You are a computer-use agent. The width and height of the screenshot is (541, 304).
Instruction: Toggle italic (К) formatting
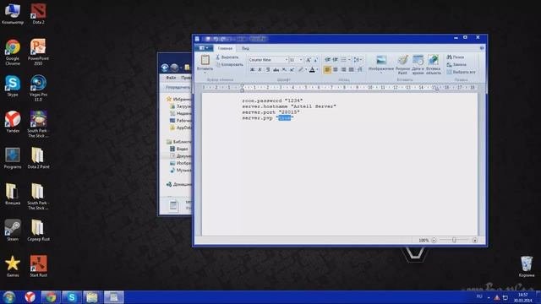(x=260, y=69)
